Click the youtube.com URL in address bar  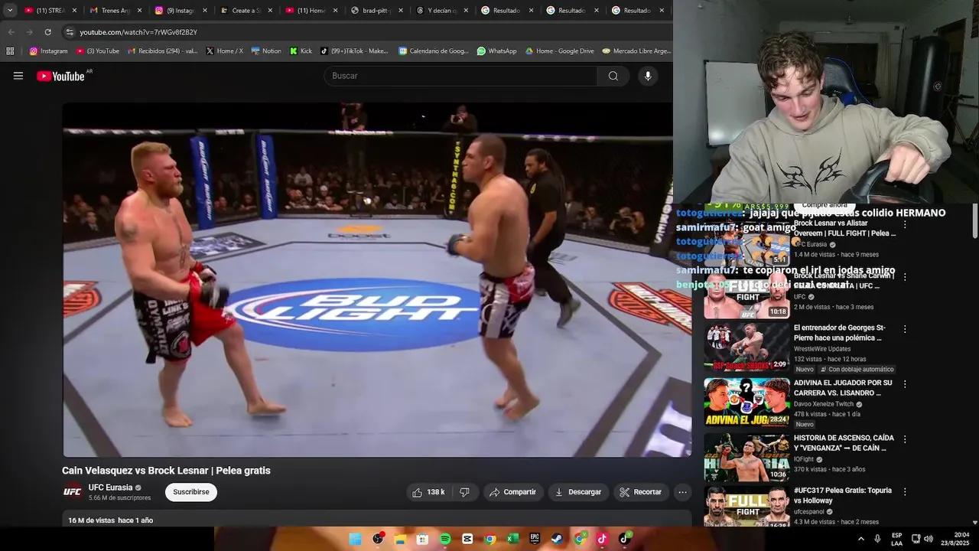(x=138, y=32)
